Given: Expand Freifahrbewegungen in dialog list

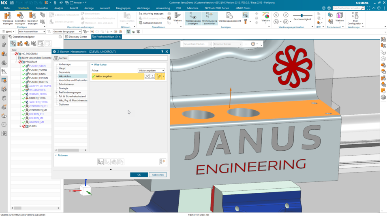Looking at the screenshot, I should 56,93.
